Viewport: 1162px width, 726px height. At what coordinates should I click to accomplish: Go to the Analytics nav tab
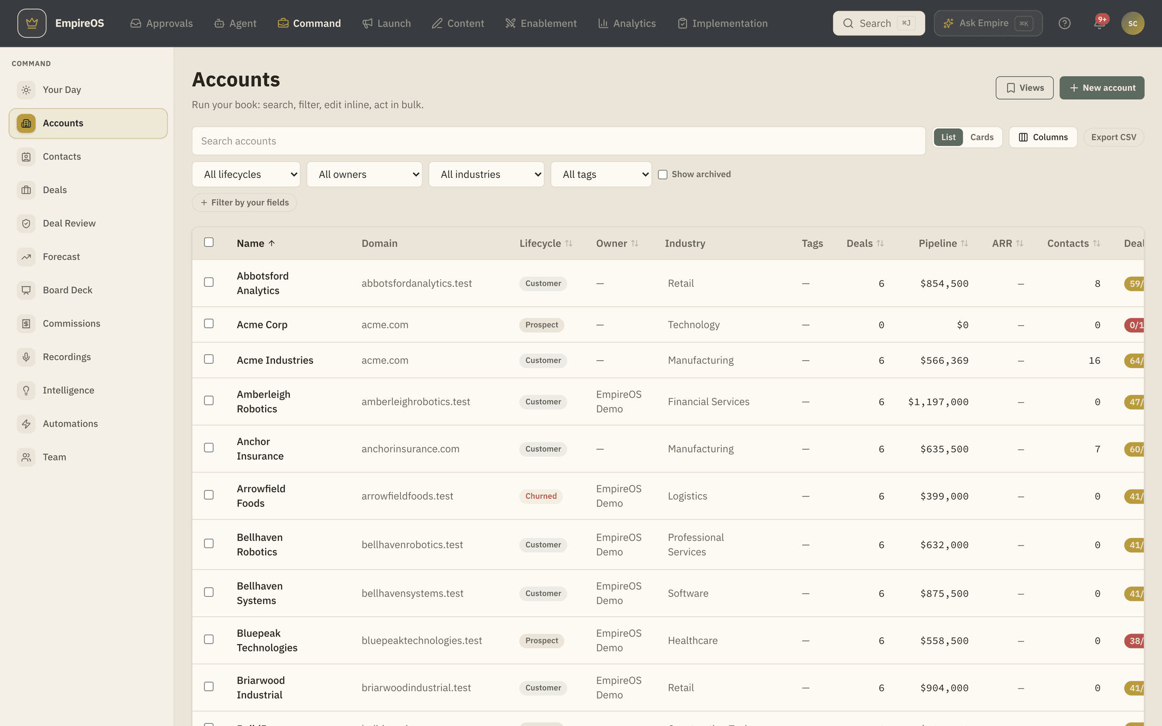(627, 23)
